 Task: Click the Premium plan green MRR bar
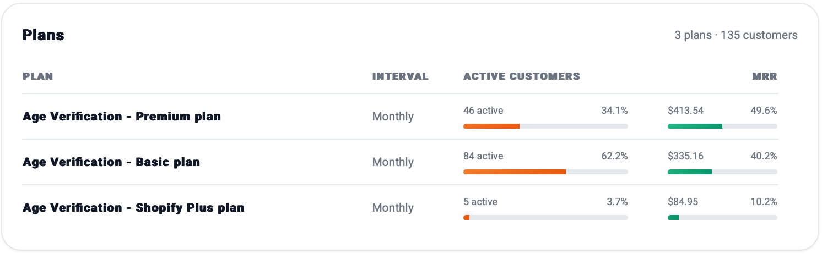[722, 126]
